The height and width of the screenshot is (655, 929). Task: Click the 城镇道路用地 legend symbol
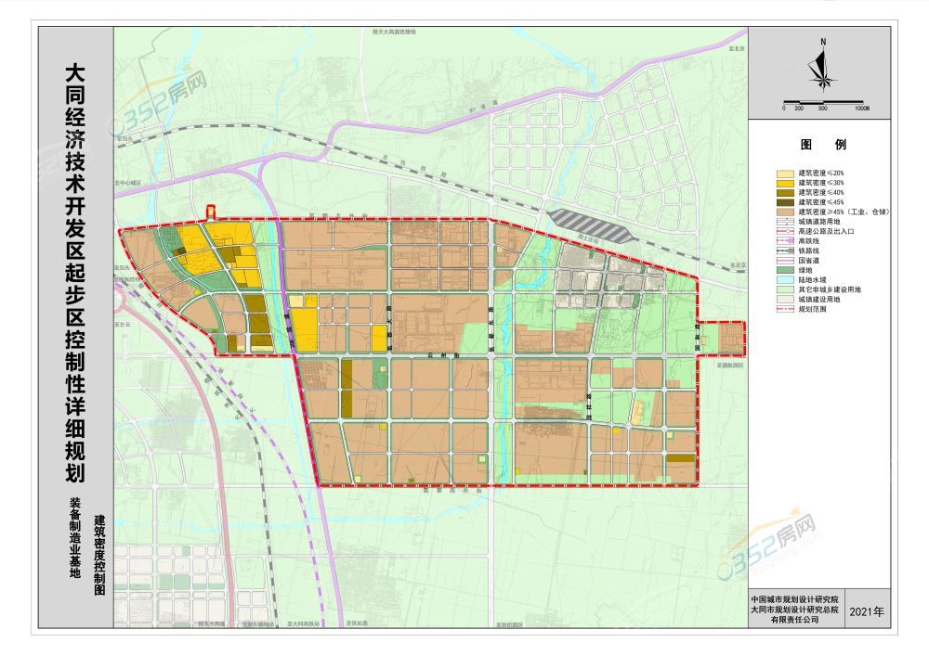click(x=785, y=222)
